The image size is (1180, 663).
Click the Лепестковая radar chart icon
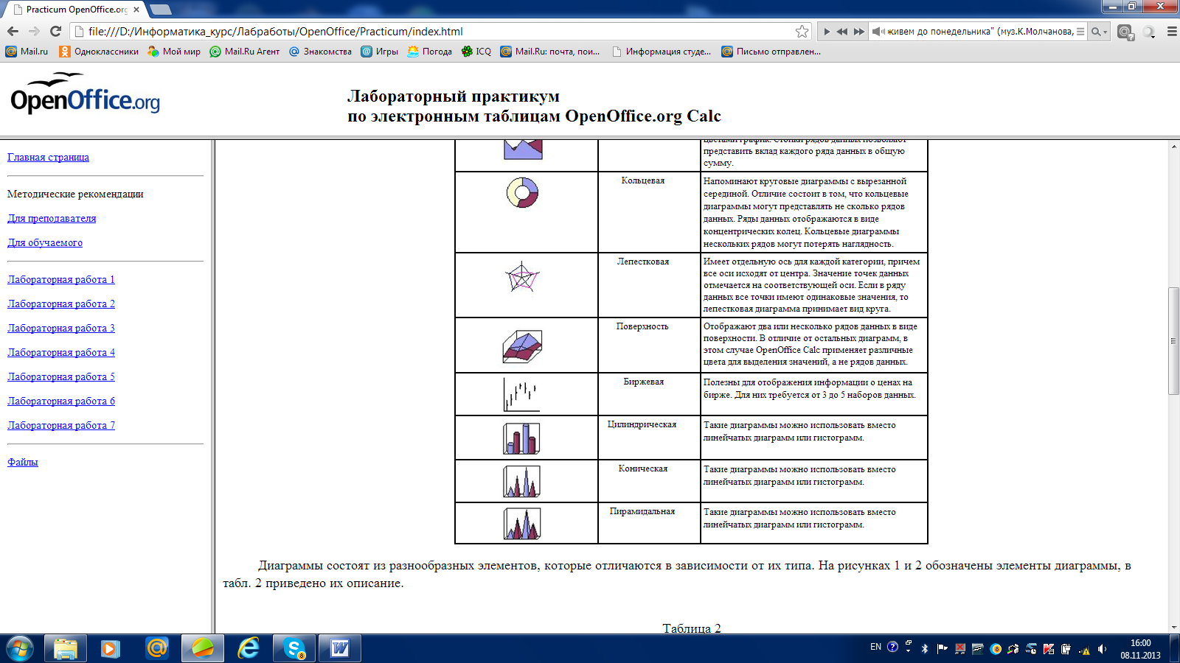[x=522, y=277]
